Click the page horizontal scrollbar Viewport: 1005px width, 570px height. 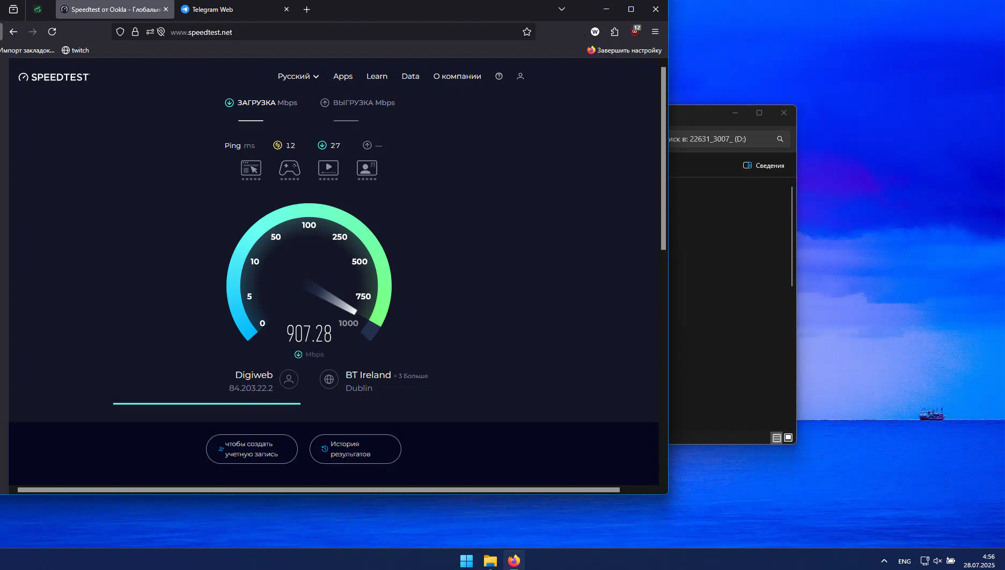(x=319, y=490)
